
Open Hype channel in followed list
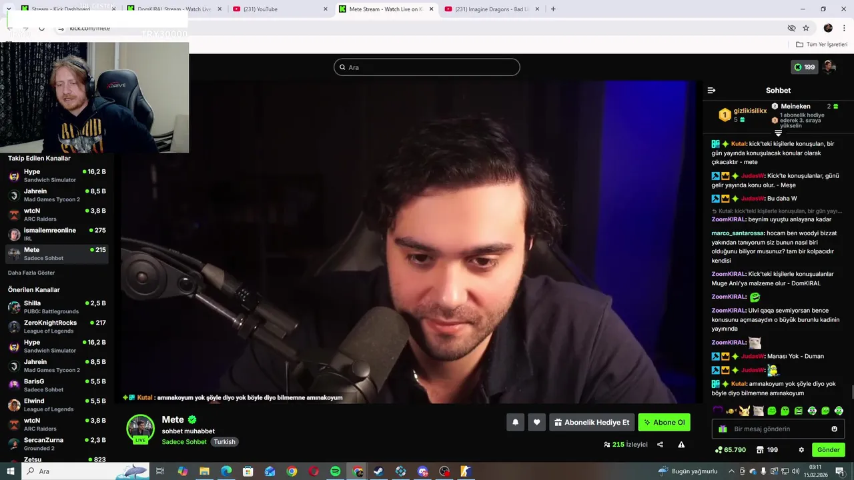pyautogui.click(x=57, y=176)
